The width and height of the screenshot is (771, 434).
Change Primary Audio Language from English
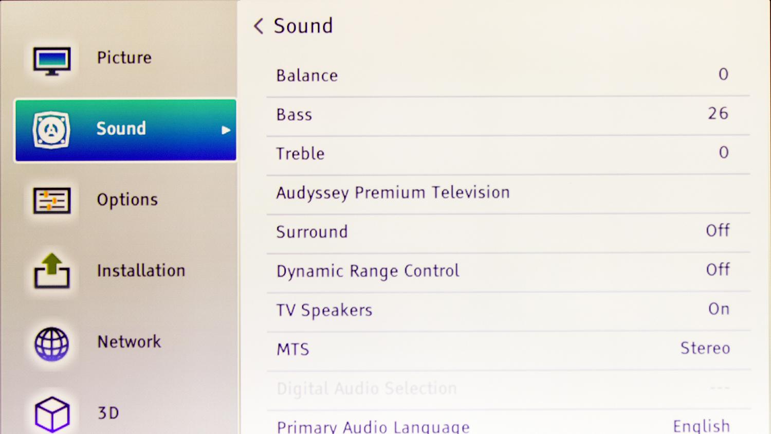[x=702, y=426]
